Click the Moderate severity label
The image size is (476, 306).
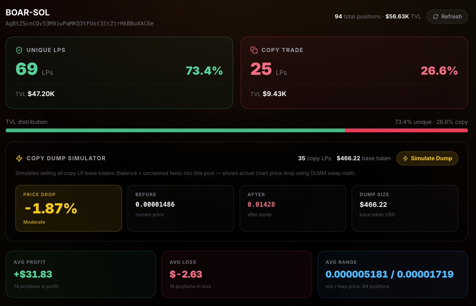point(34,222)
